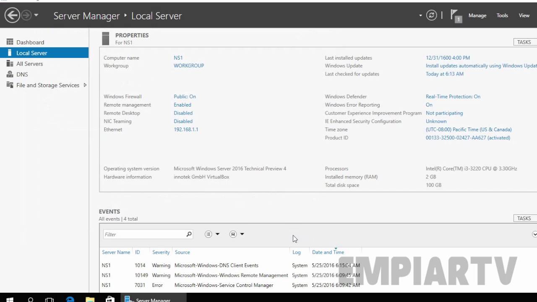This screenshot has height=302, width=537.
Task: Click Not participating link
Action: tap(444, 113)
